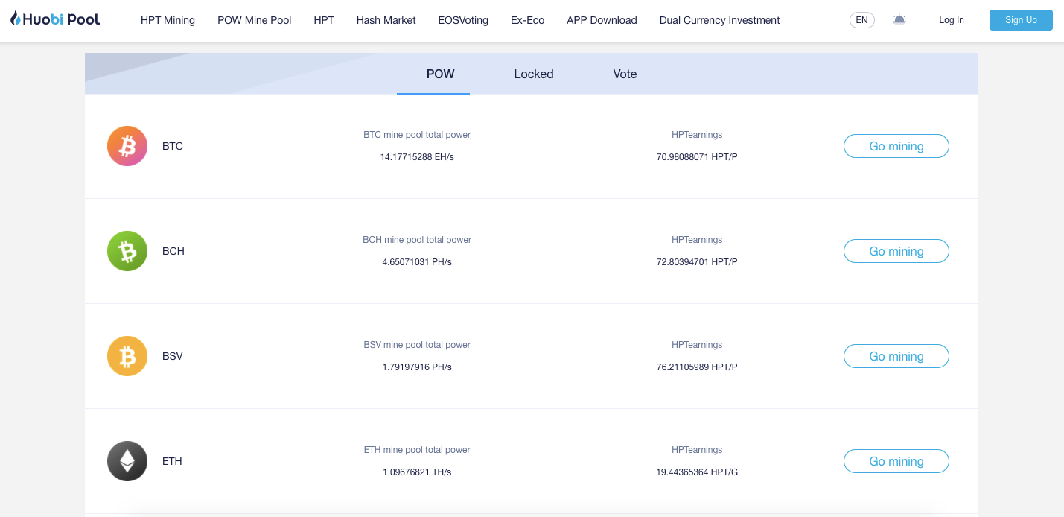Click Go mining for BSV
Screen dimensions: 1064x517
[896, 356]
